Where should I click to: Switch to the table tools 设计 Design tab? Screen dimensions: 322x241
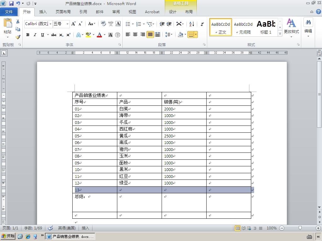pos(173,12)
